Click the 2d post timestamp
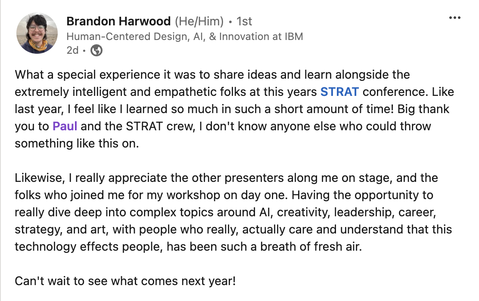This screenshot has width=479, height=301. click(x=72, y=51)
